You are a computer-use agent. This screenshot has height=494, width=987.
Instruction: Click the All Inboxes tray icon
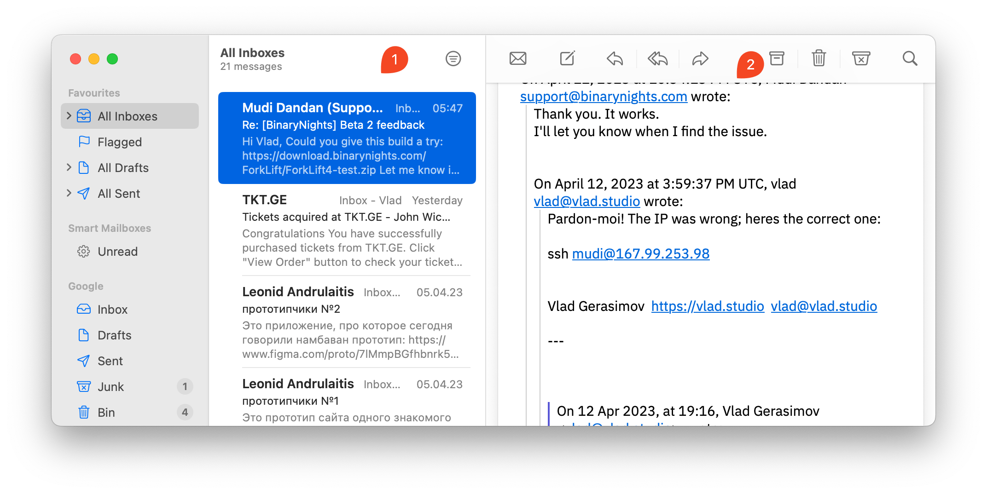click(84, 116)
